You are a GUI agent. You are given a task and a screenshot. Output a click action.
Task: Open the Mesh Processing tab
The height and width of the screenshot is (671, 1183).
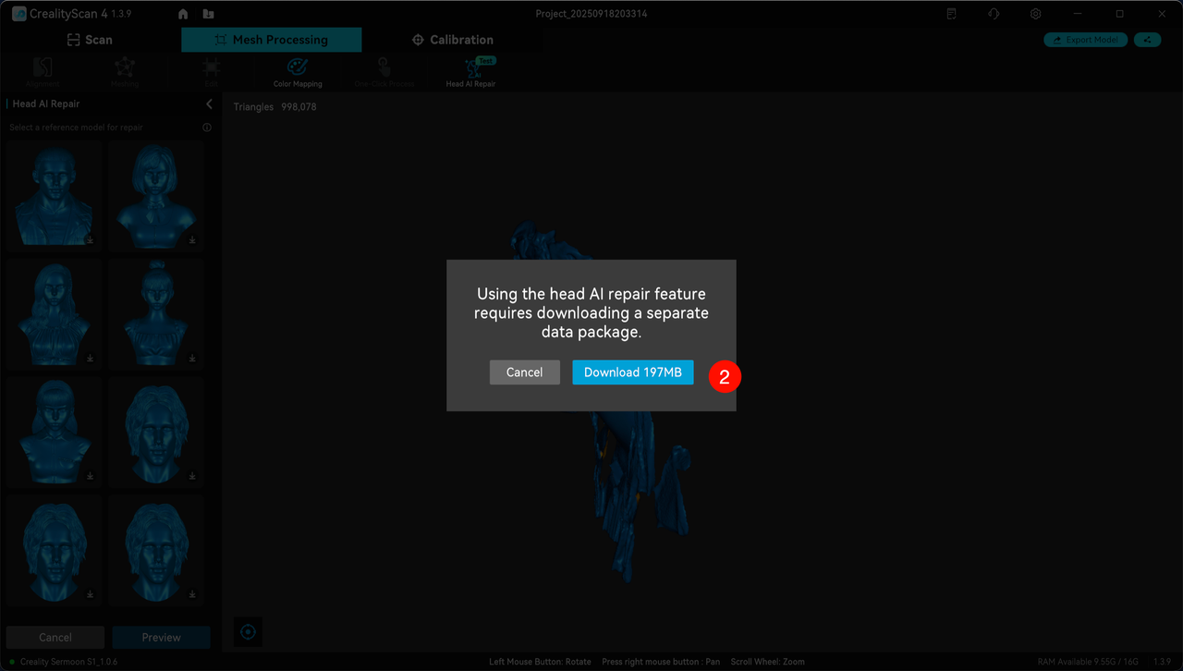coord(271,40)
